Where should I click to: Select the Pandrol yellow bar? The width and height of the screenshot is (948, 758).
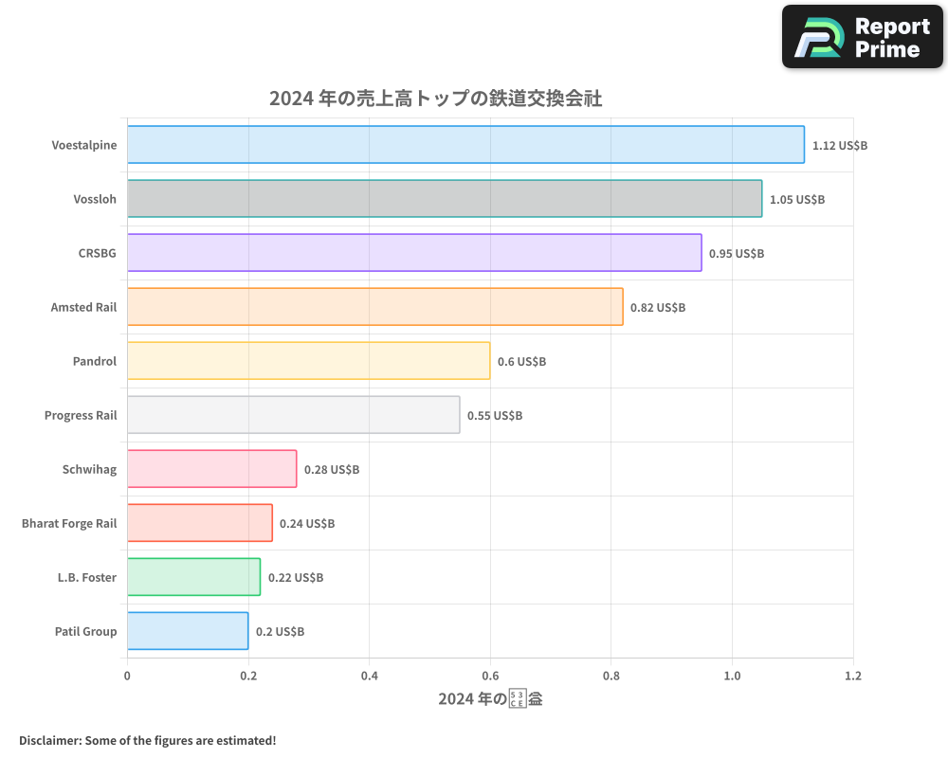point(307,361)
